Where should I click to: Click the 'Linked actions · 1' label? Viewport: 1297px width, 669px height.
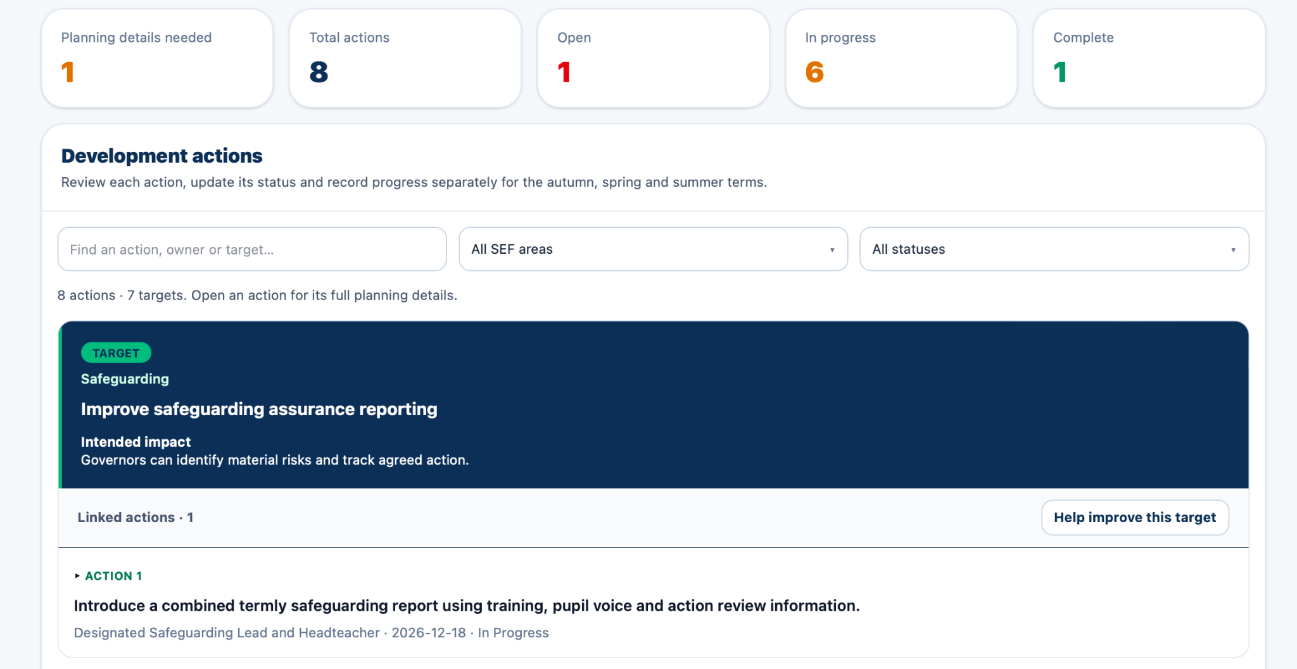[x=136, y=518]
